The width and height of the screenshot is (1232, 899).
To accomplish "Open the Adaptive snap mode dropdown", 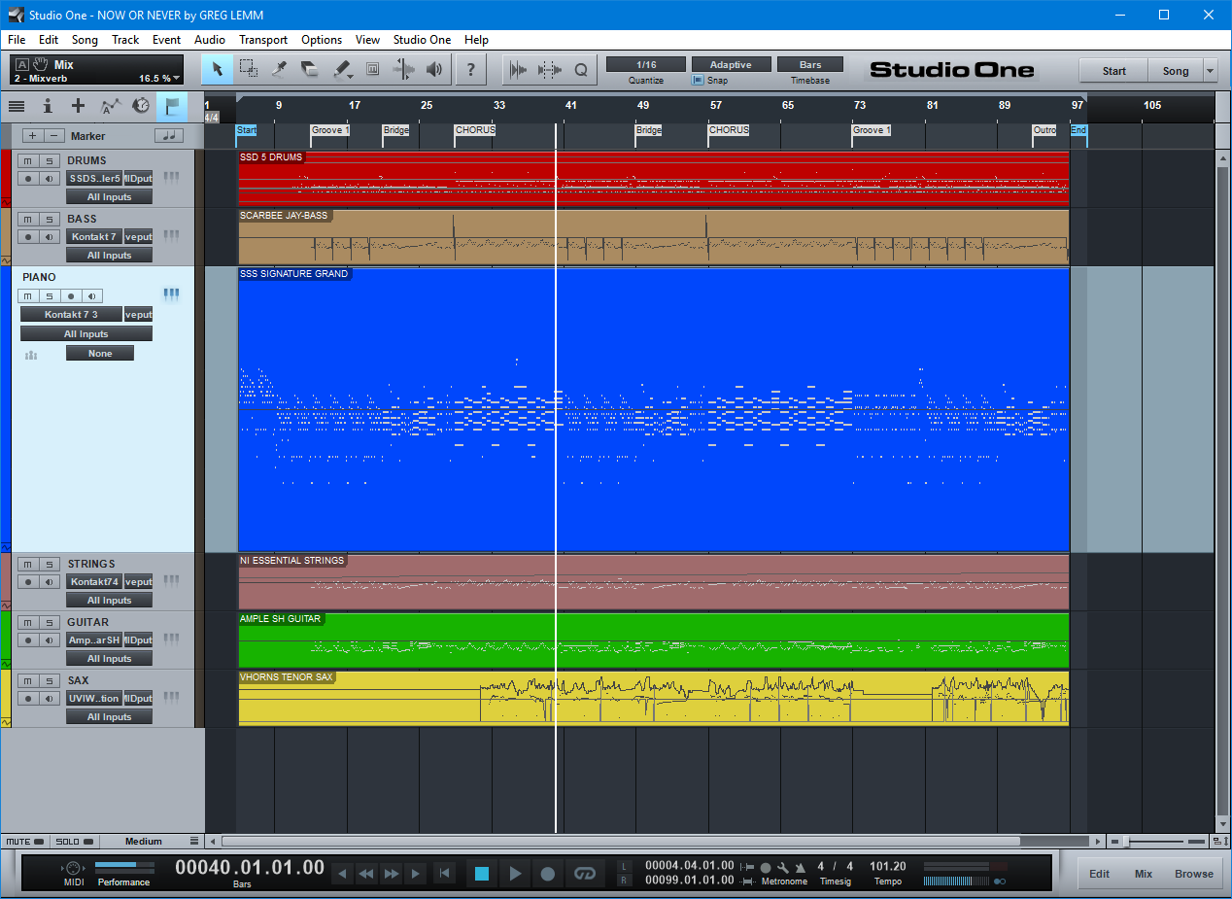I will click(x=731, y=65).
